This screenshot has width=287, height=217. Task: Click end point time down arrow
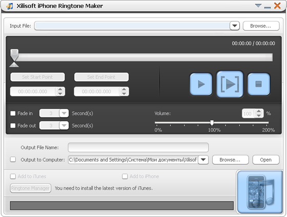tap(124, 93)
